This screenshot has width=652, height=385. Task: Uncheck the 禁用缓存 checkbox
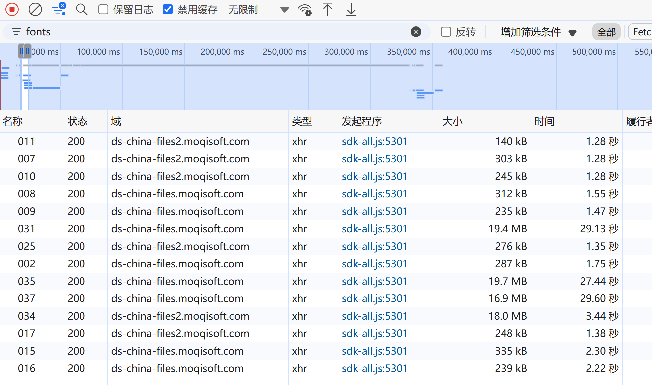[x=168, y=9]
